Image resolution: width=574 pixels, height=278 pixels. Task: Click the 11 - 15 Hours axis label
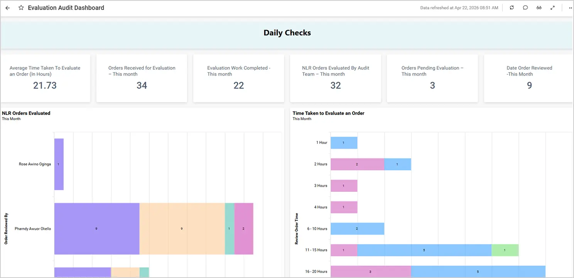(x=316, y=250)
